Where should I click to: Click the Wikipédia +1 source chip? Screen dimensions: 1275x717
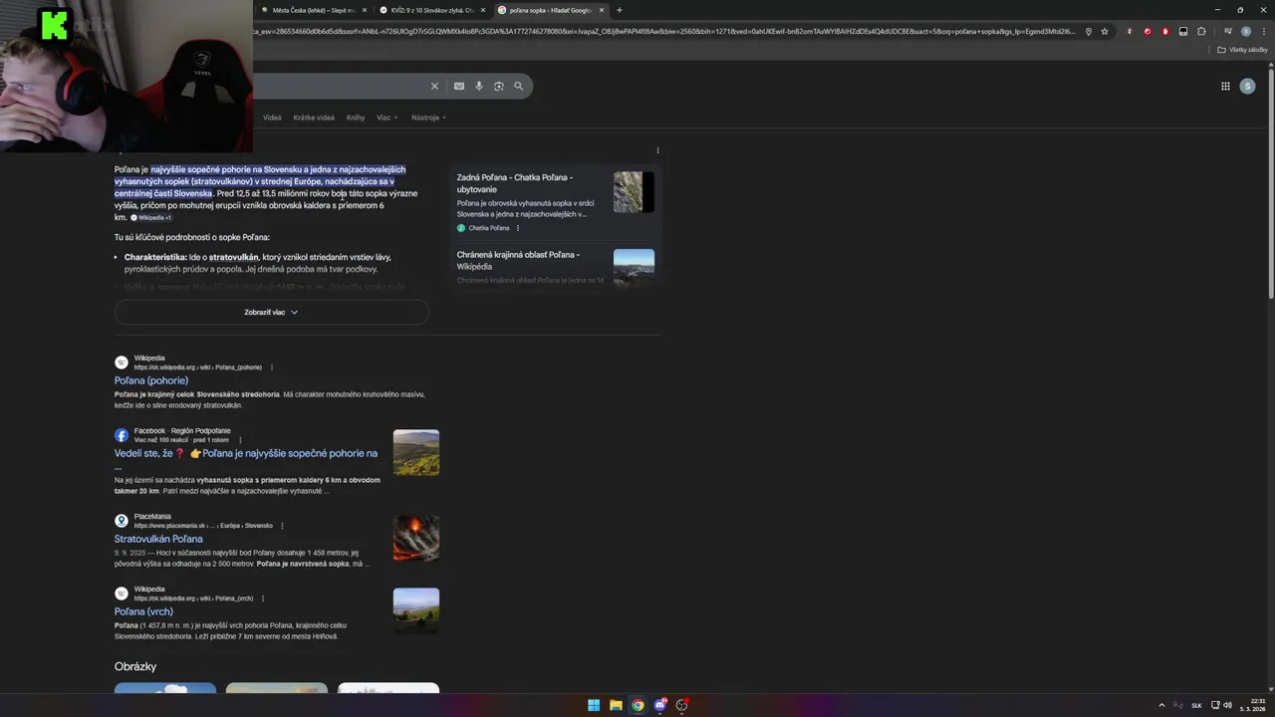tap(151, 217)
